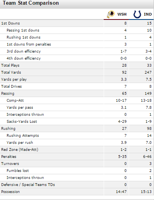Select the Penalties row label

coord(9,157)
